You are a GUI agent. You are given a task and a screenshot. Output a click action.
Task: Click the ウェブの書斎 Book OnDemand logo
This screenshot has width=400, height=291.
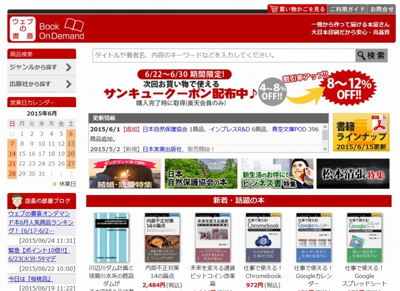tap(47, 28)
